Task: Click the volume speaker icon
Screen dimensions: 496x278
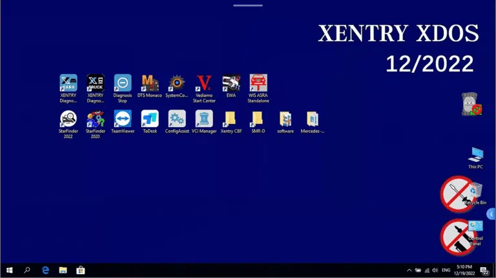Action: [x=435, y=270]
